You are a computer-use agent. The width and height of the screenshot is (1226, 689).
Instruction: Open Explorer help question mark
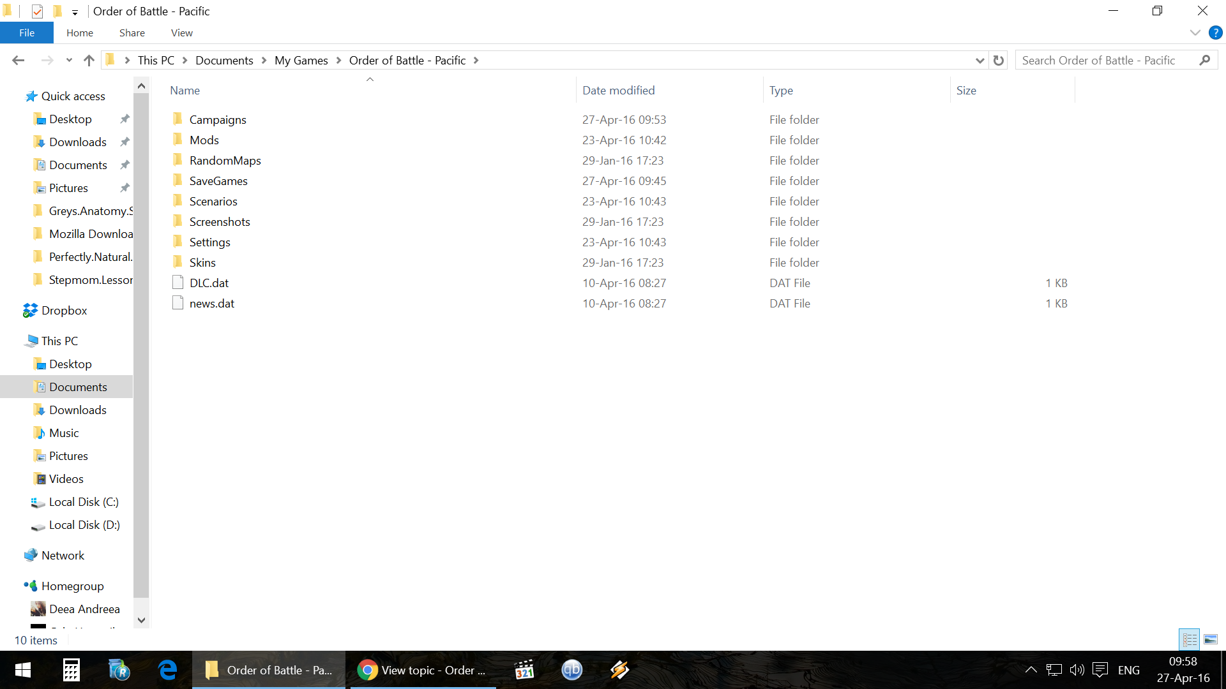pos(1215,33)
